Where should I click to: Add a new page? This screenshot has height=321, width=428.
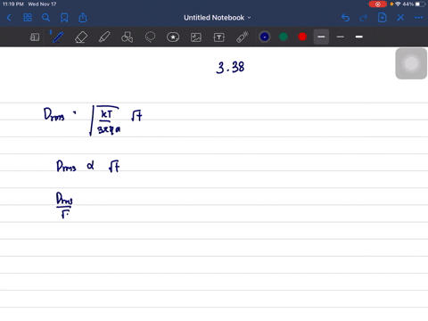[x=382, y=18]
